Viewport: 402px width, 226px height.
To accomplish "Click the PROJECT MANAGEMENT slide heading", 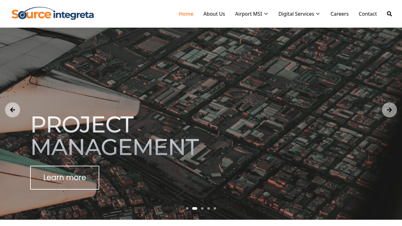I will pos(115,136).
